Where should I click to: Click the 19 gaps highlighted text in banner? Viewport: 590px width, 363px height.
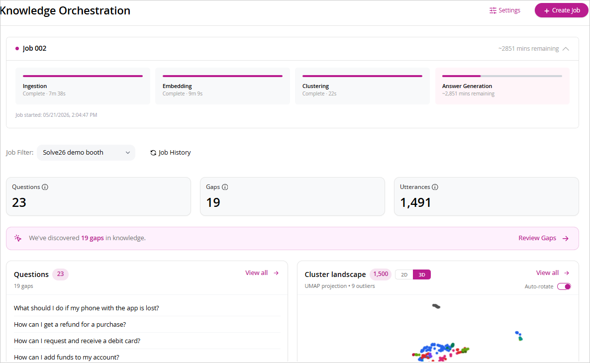pos(92,238)
